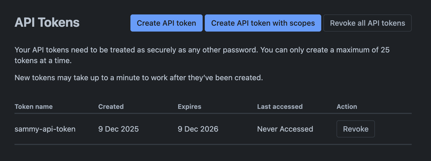Screen dimensions: 431x161
Task: Click the new tokens delay notice
Action: coord(138,78)
